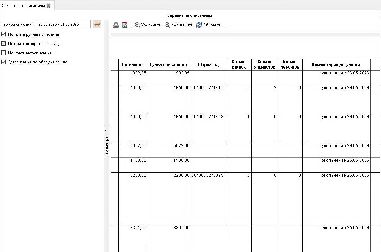The image size is (381, 252).
Task: Select the Штрихкод column header
Action: point(209,65)
